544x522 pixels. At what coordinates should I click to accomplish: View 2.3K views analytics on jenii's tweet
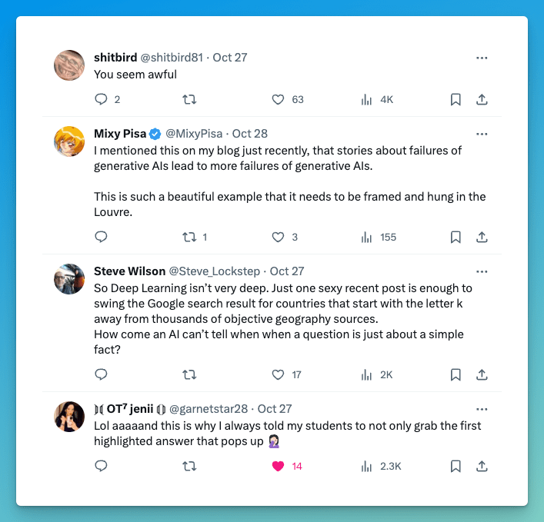[x=367, y=466]
